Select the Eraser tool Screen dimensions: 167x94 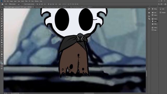[x=2, y=35]
